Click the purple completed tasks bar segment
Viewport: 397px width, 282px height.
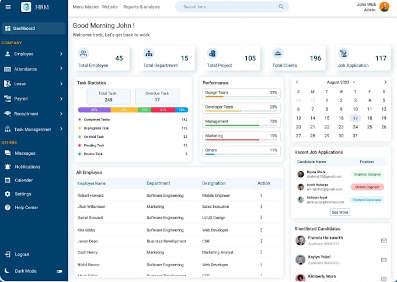pyautogui.click(x=94, y=110)
